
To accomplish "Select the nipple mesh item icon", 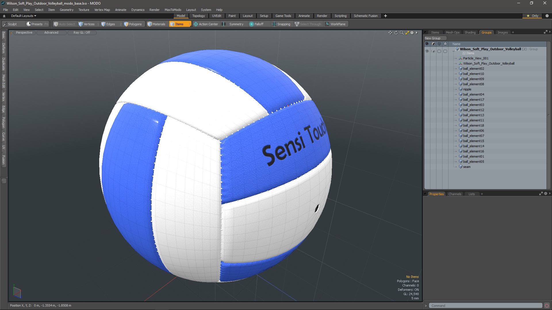I will 461,89.
